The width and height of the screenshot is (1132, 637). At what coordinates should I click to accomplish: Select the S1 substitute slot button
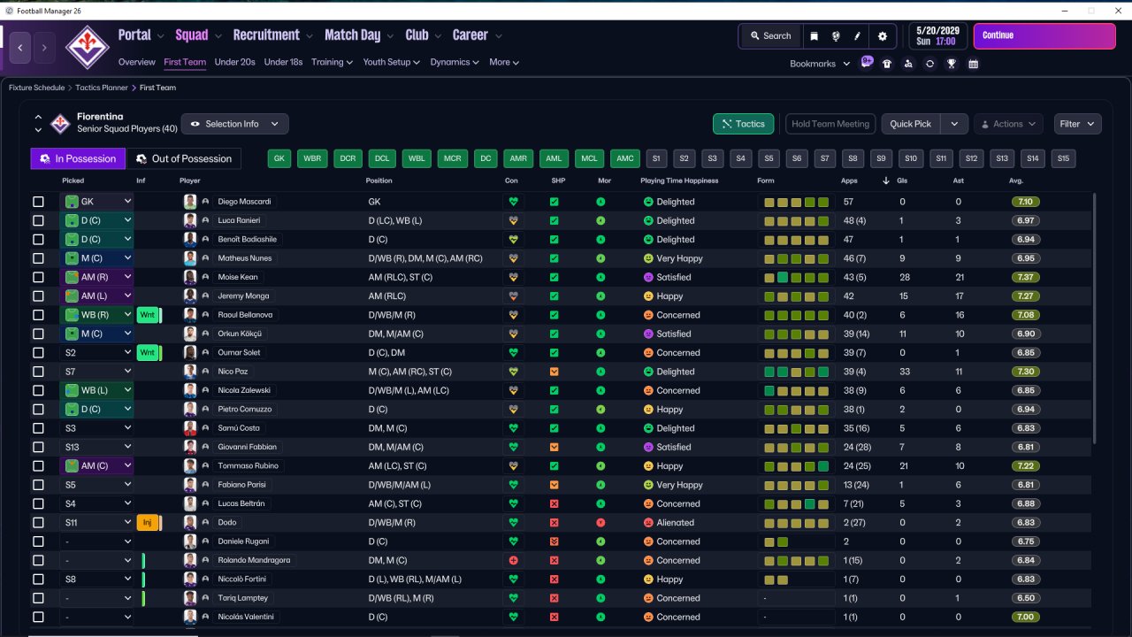click(655, 158)
